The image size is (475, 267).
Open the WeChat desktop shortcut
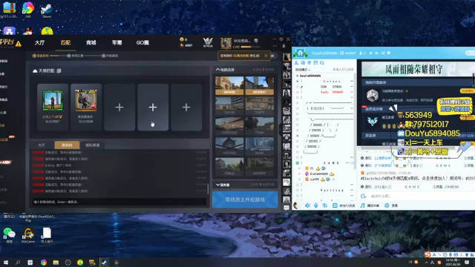pyautogui.click(x=10, y=236)
